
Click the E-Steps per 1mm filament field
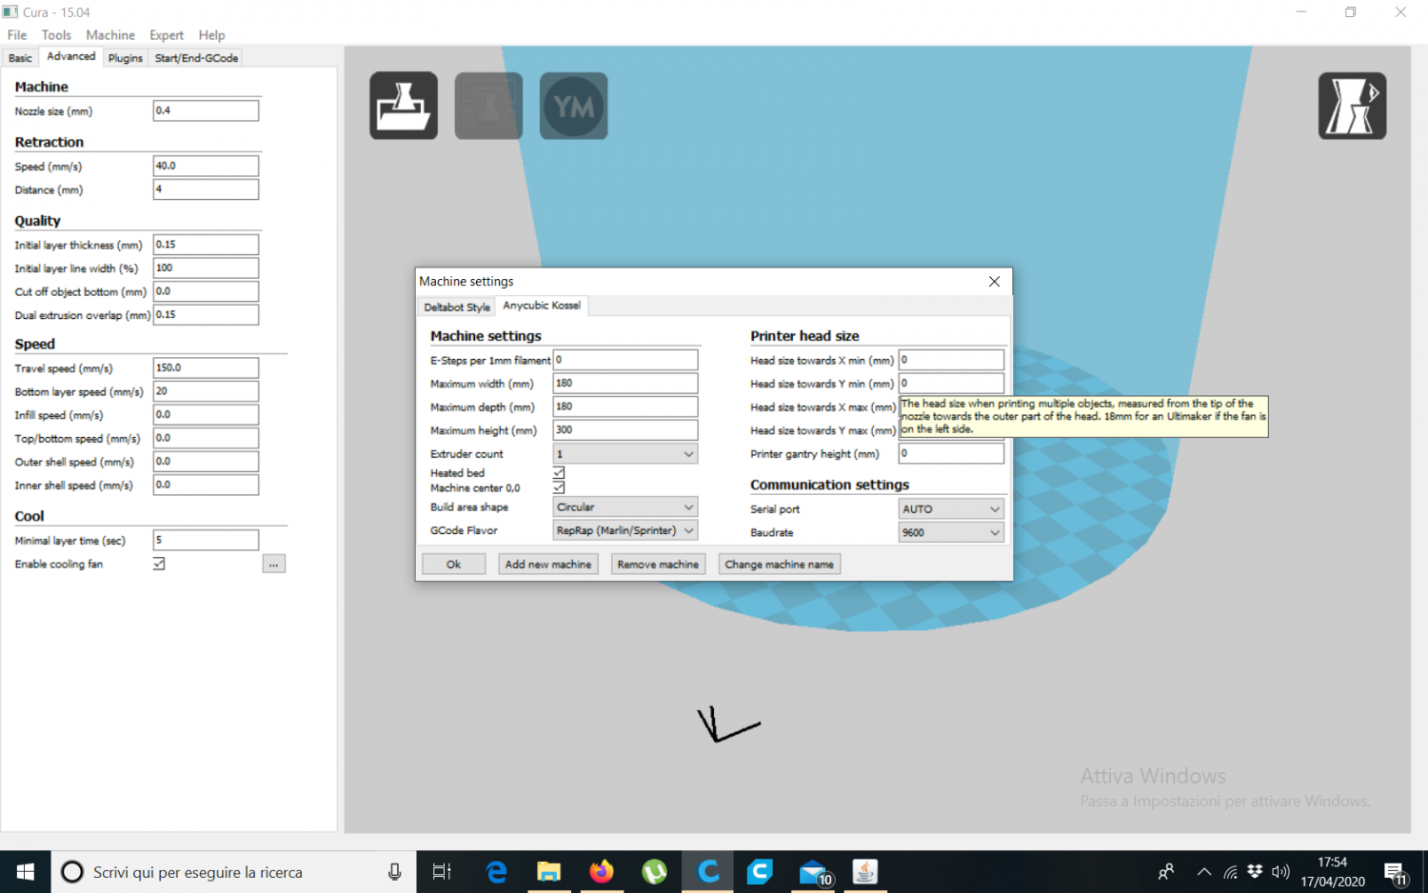tap(625, 360)
